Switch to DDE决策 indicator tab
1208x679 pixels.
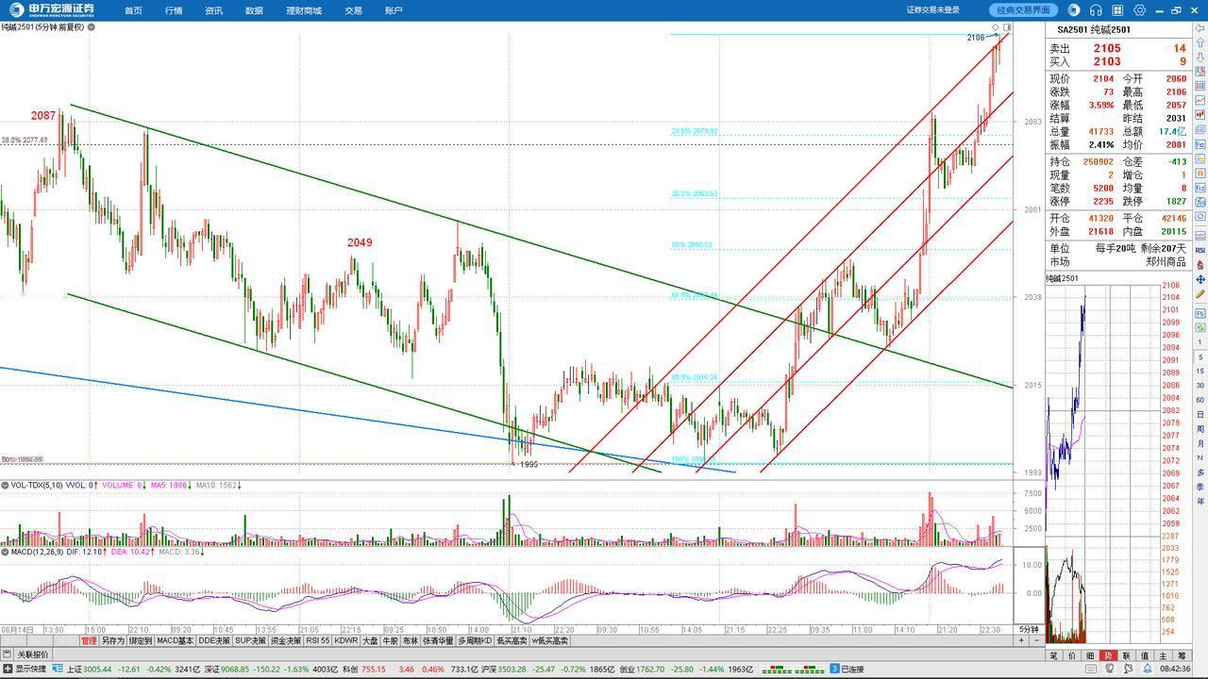tap(214, 641)
